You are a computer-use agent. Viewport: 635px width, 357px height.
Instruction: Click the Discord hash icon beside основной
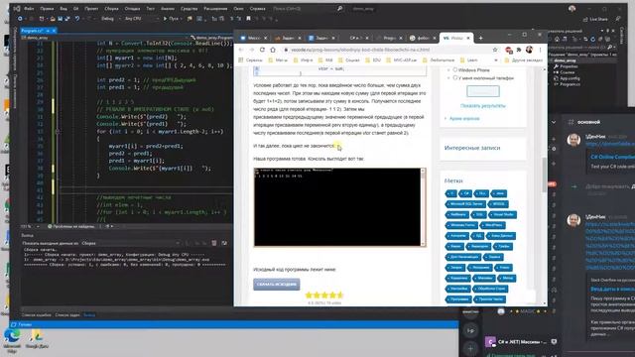[571, 122]
